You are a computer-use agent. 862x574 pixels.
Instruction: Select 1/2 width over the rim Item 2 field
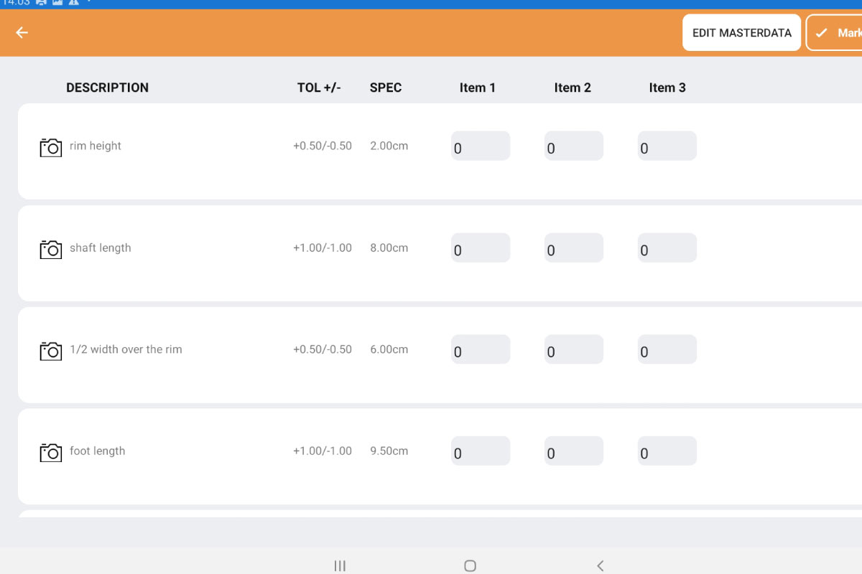(574, 349)
